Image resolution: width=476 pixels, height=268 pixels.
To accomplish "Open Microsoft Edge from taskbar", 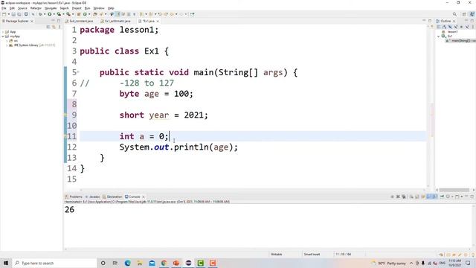I will [127, 263].
